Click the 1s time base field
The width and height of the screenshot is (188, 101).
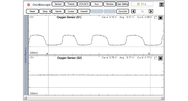point(142,11)
